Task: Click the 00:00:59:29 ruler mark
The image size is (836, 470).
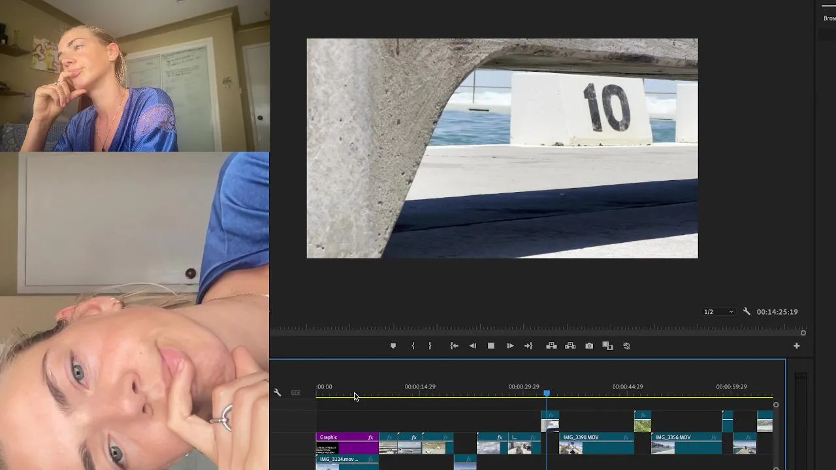Action: [x=731, y=386]
